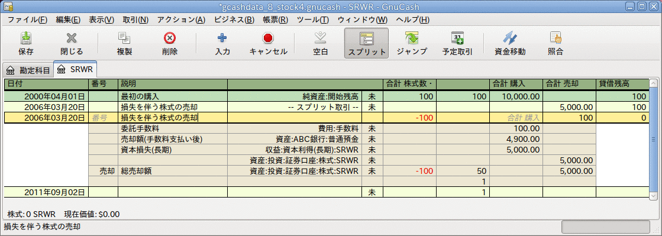Image resolution: width=662 pixels, height=236 pixels.
Task: Click the 貸借残高 column header
Action: click(x=622, y=84)
